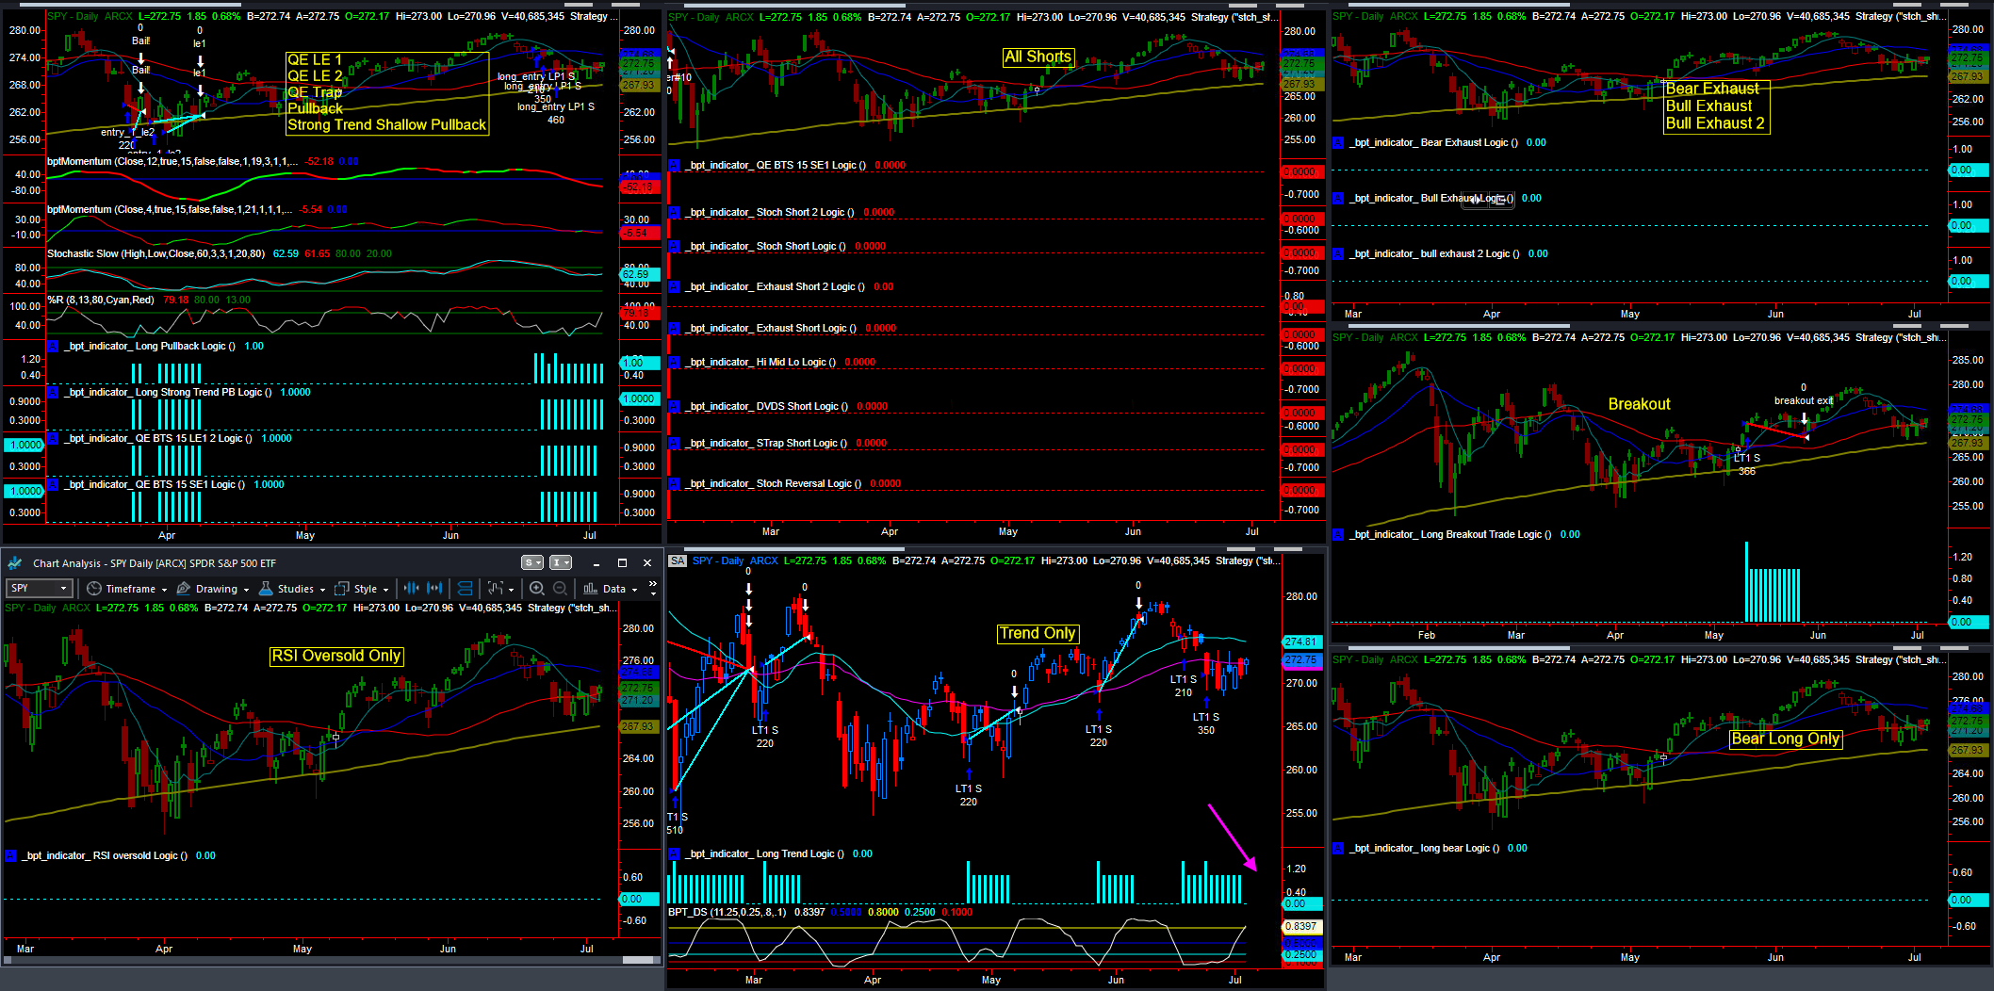
Task: Click the zoom out magnifier icon
Action: [560, 589]
